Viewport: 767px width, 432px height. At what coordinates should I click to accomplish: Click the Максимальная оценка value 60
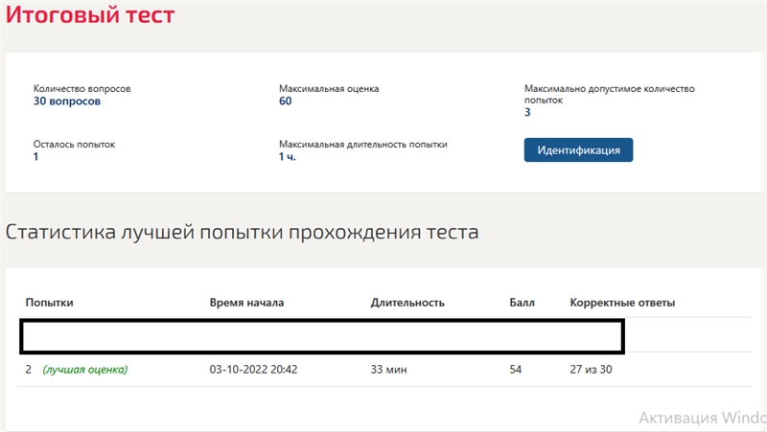point(285,102)
